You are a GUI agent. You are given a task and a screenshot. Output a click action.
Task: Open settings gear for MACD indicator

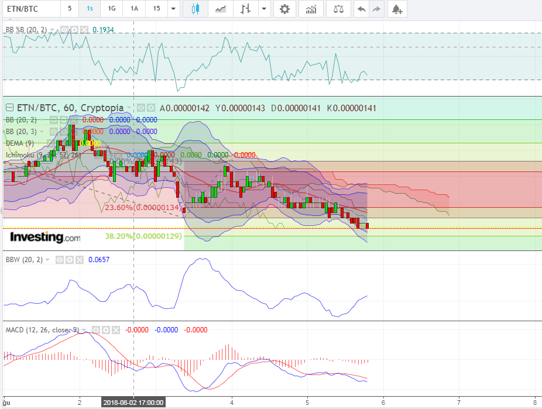tap(106, 330)
